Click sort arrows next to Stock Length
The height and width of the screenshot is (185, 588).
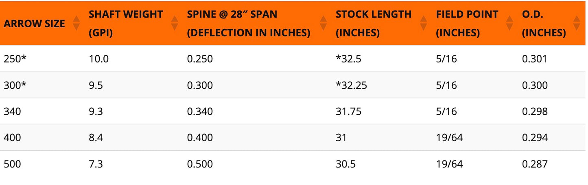click(424, 23)
